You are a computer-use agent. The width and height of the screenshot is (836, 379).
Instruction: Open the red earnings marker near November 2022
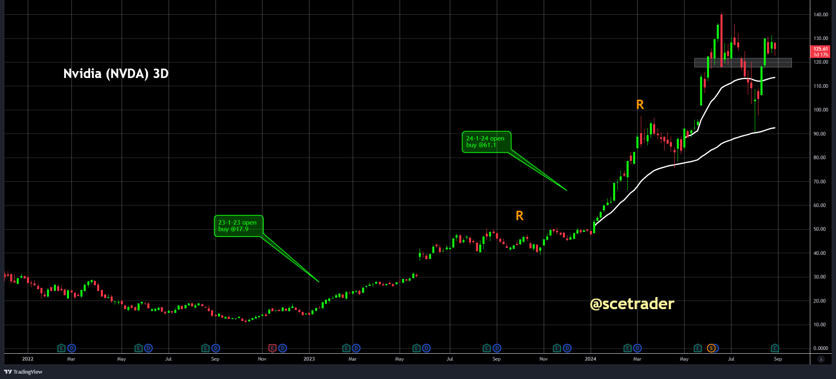(x=272, y=348)
